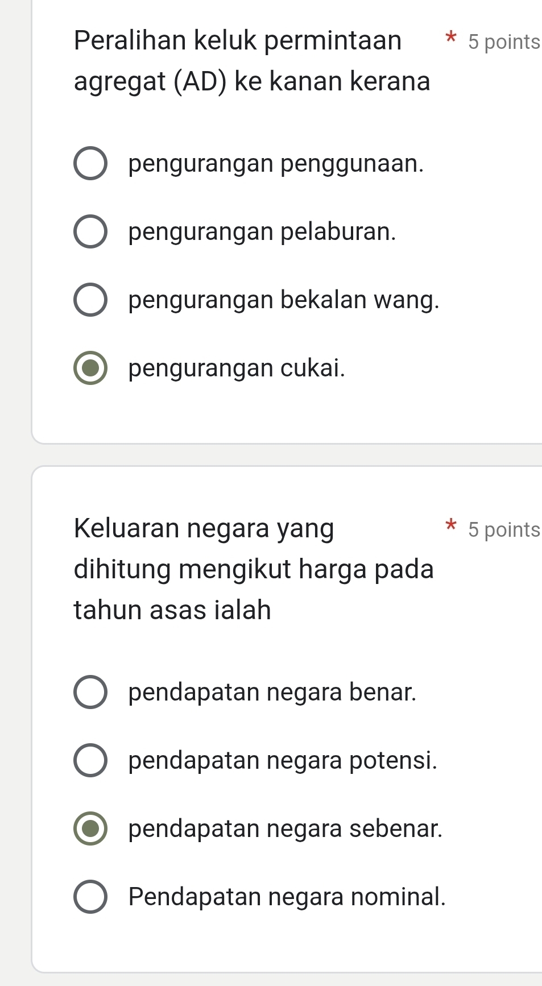Click the 'pengurangan penggunaan.' answer text
The height and width of the screenshot is (986, 542).
tap(276, 164)
